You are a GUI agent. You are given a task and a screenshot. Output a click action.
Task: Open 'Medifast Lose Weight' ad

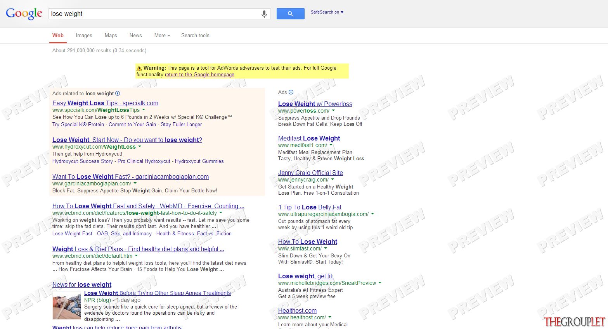(309, 138)
